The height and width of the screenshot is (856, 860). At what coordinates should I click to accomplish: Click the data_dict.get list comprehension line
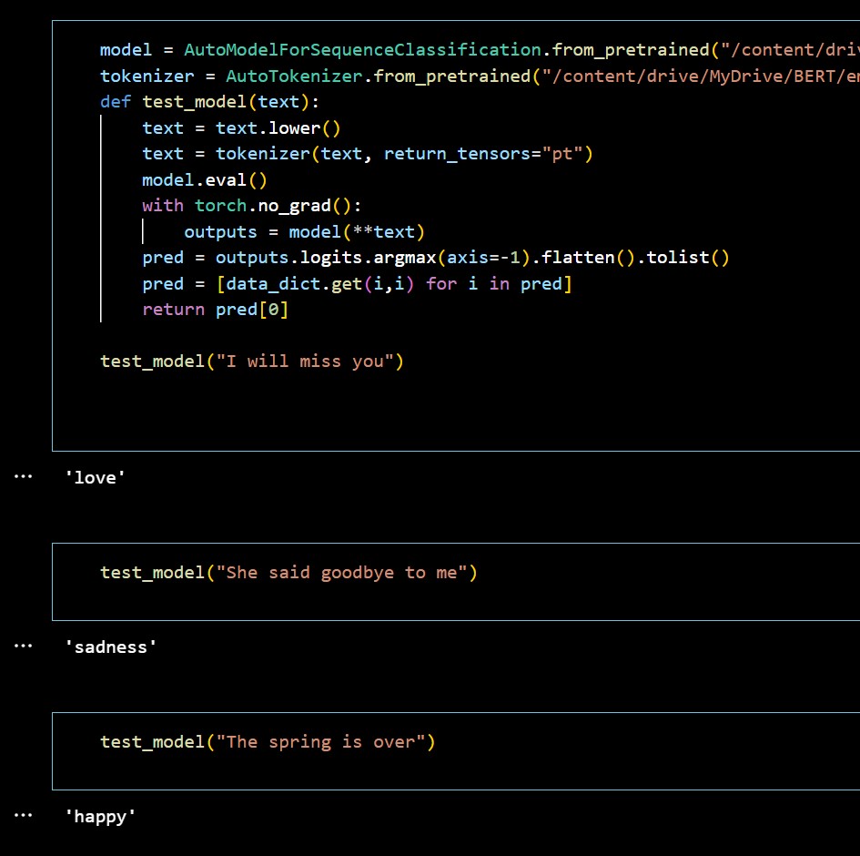(x=357, y=284)
